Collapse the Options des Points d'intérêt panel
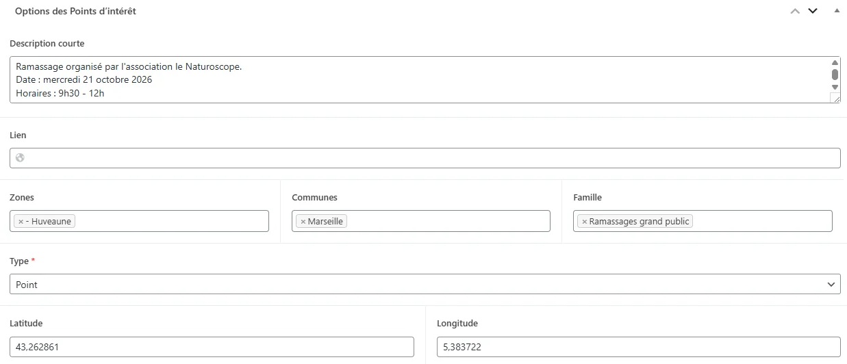Image resolution: width=847 pixels, height=364 pixels. (836, 11)
